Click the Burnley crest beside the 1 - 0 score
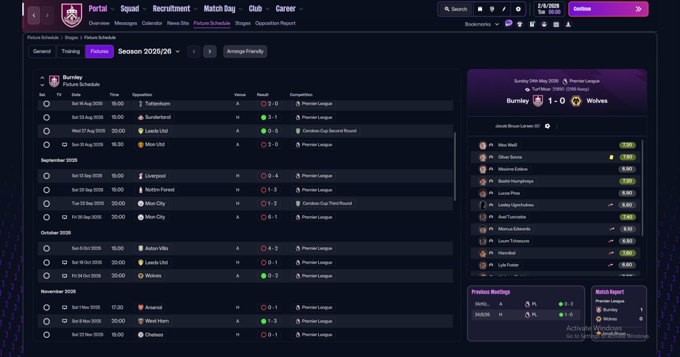This screenshot has width=680, height=357. coord(538,101)
